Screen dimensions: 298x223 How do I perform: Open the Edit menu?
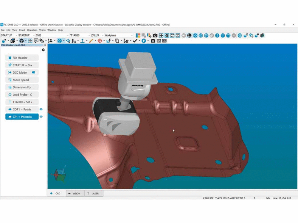click(x=8, y=30)
